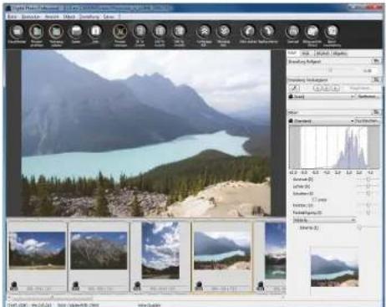Screen dimensions: 386x307
Task: Open the Bildart Standard dropdown
Action: click(321, 121)
